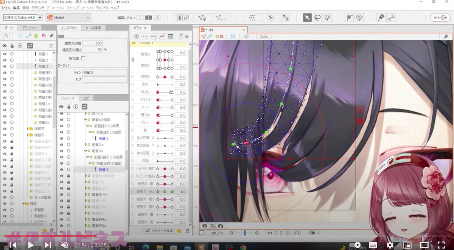Click the 1:1 zoom button
Screen dimensions: 454x250
point(270,233)
